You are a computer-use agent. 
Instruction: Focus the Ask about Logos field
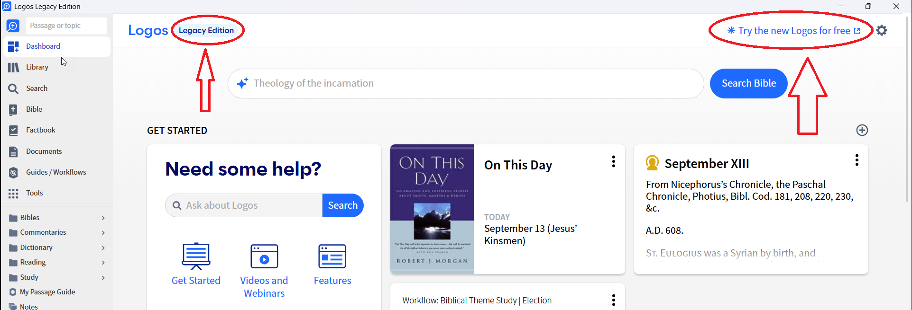pos(244,205)
